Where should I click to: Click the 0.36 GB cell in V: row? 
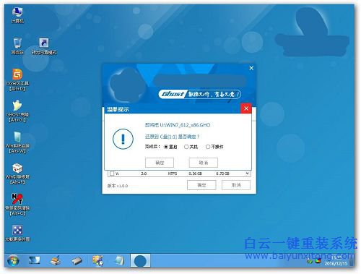[195, 174]
